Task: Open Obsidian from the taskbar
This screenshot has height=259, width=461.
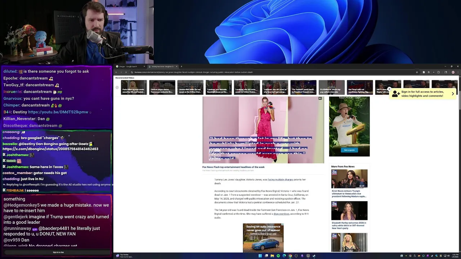Action: click(302, 256)
